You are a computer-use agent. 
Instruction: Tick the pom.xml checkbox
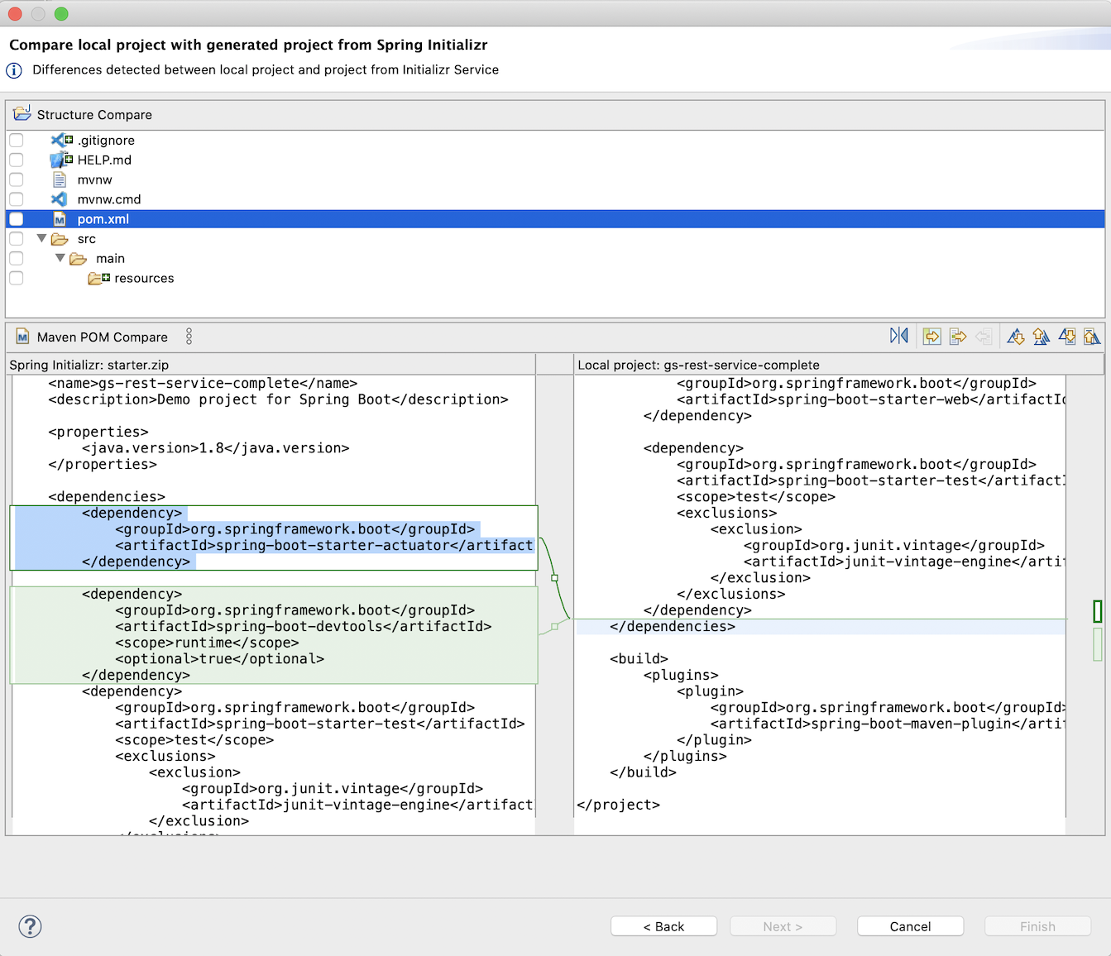tap(17, 219)
